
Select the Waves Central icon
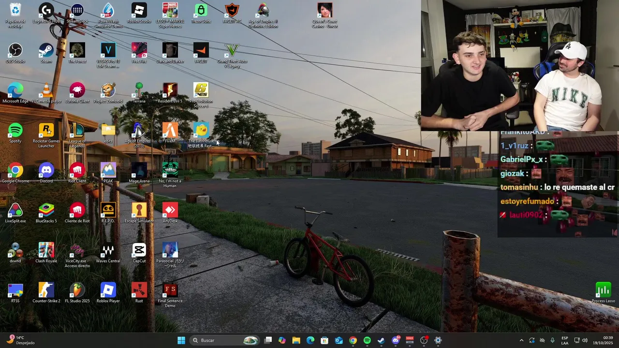point(108,253)
